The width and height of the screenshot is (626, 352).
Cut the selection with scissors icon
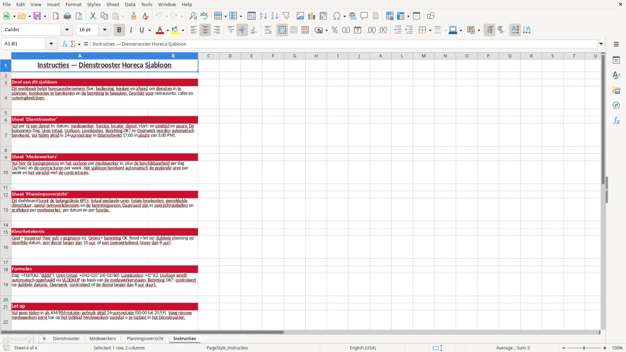coord(92,16)
